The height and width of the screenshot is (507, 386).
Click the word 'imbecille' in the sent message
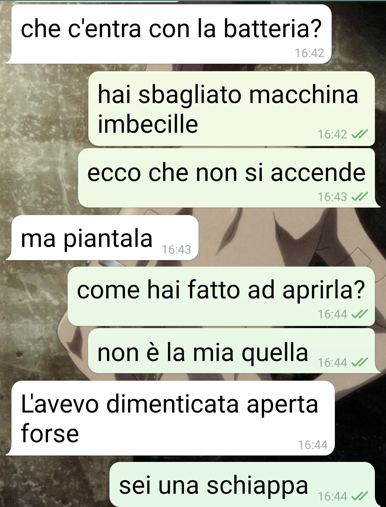148,124
